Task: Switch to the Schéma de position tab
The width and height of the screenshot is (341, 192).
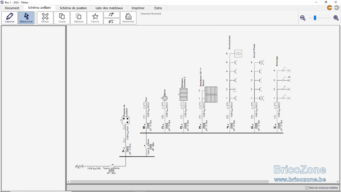Action: [x=73, y=8]
